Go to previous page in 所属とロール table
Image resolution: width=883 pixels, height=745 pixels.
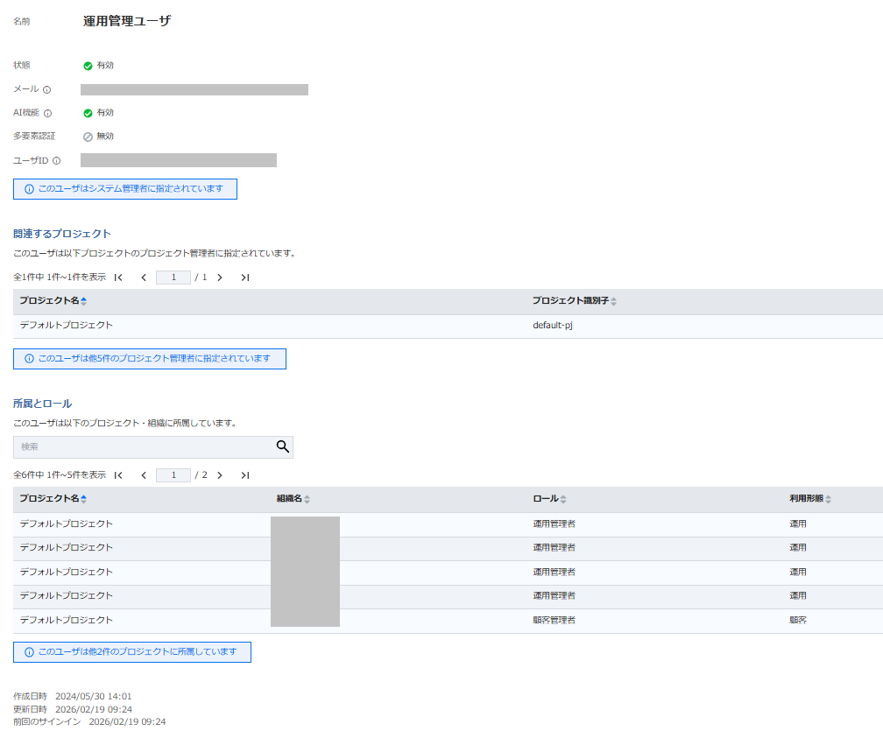click(x=144, y=475)
